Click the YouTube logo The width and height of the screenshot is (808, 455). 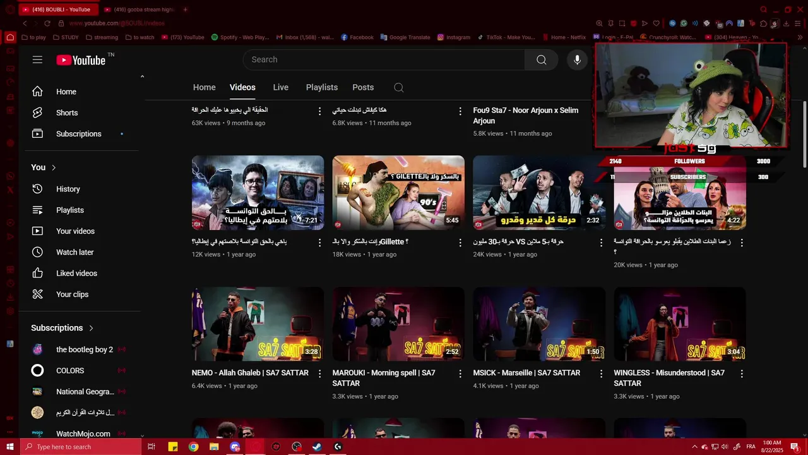tap(81, 60)
